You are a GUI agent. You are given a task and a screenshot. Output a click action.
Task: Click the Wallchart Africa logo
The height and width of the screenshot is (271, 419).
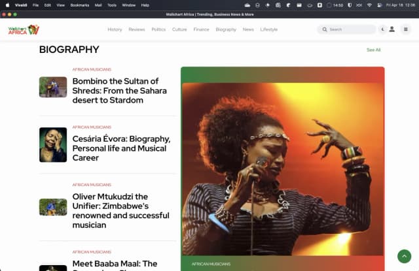tap(24, 29)
